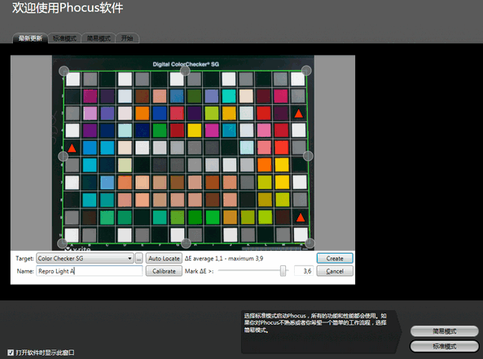Select the 开始 tab
Viewport: 483px width, 359px height.
127,38
